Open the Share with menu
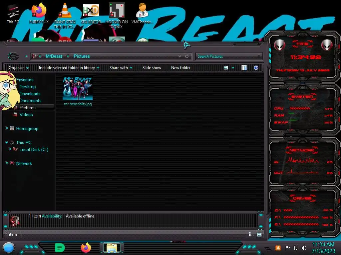Screen dimensions: 341x255 click(121, 68)
